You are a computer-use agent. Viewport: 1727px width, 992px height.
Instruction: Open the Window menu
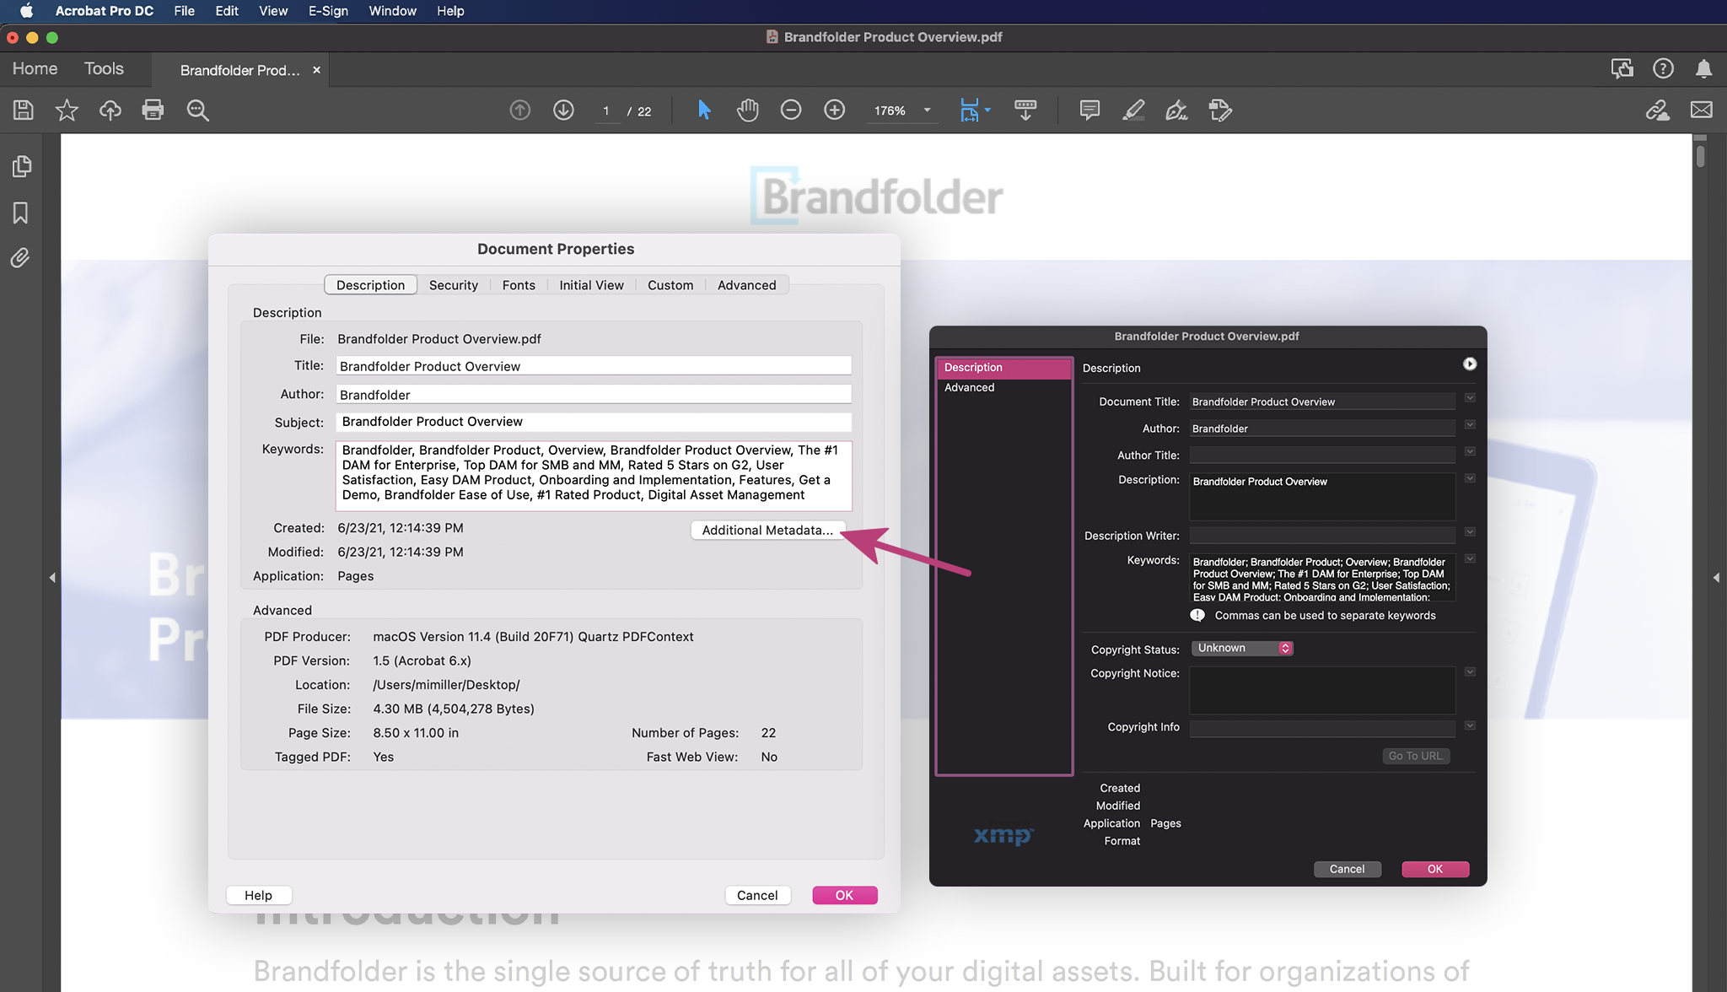click(x=392, y=11)
